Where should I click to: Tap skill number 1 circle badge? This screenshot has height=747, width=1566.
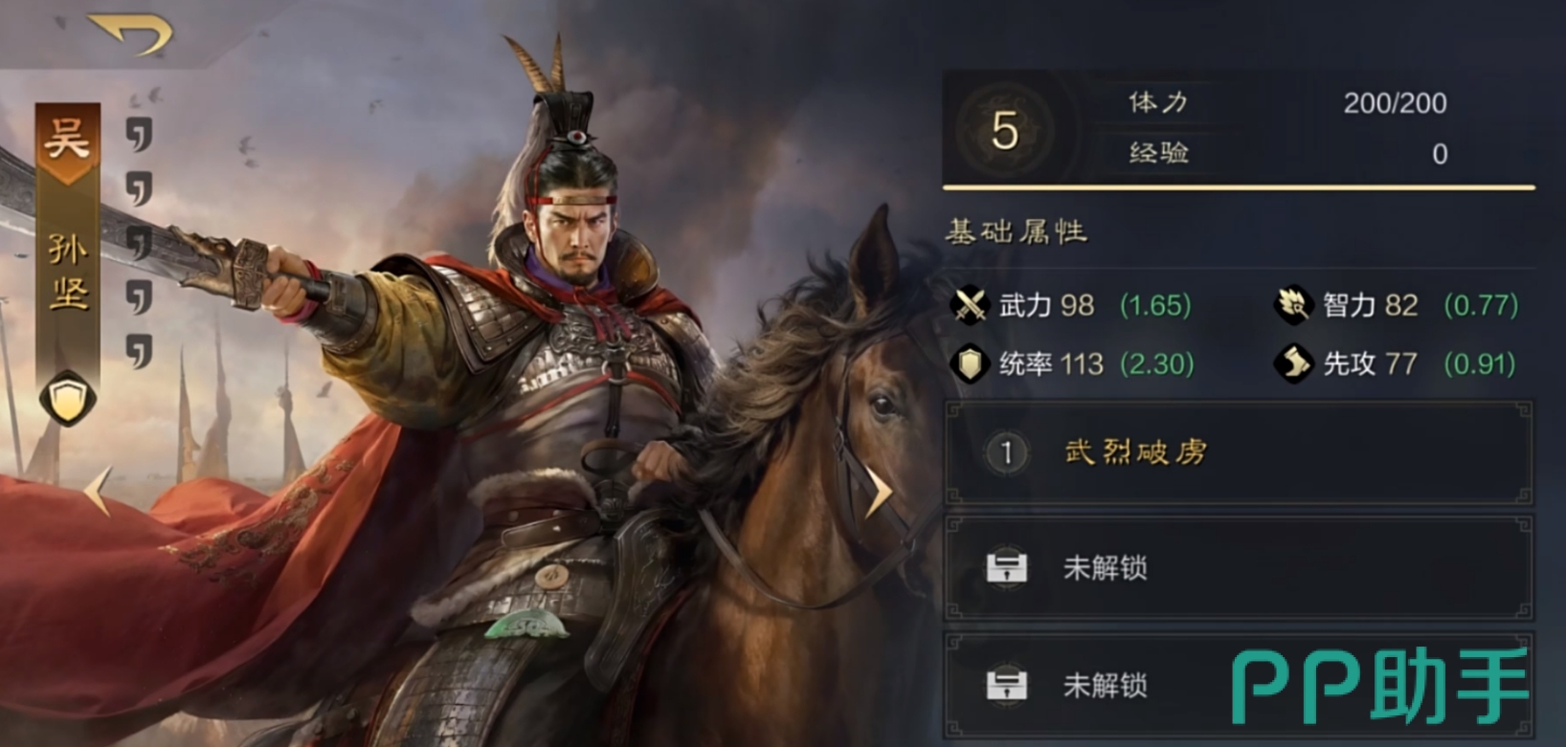coord(1006,452)
